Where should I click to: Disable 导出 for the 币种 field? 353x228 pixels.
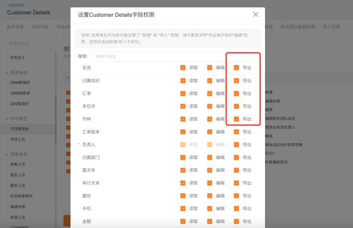(237, 119)
